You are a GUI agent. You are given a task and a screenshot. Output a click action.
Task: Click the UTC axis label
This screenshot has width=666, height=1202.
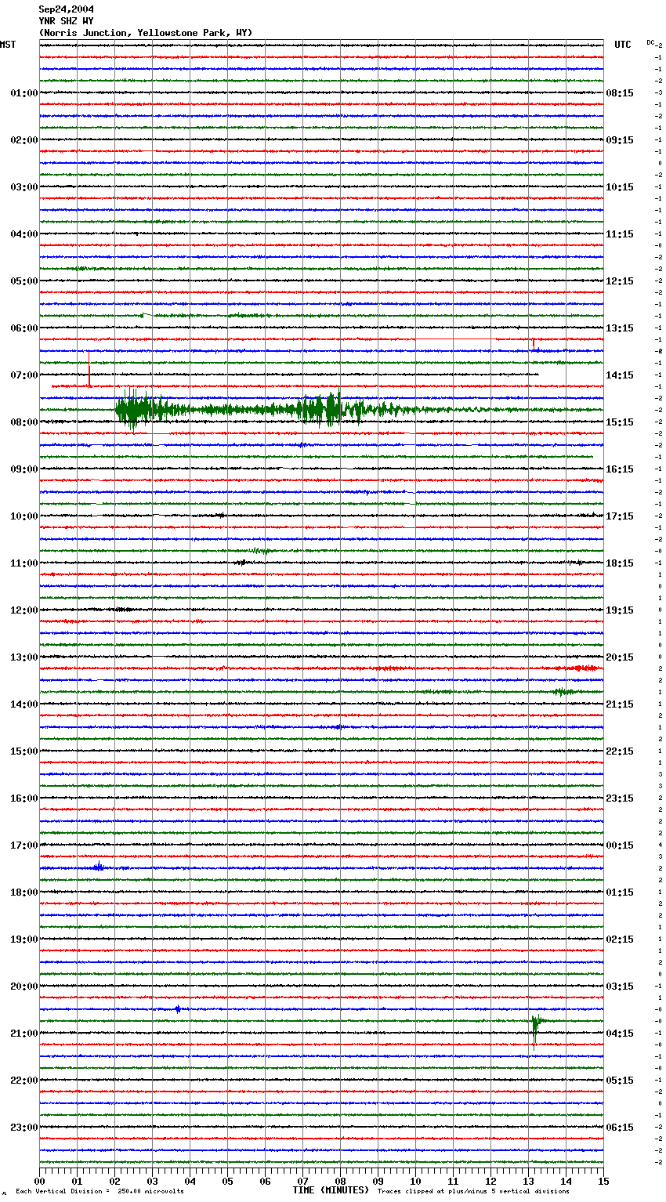(x=623, y=45)
